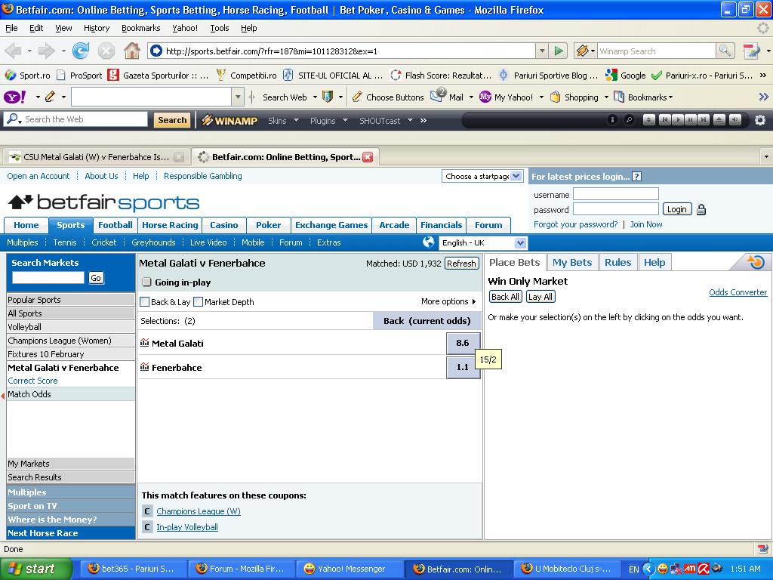This screenshot has height=580, width=773.
Task: Click Winamp toolbar next track button
Action: point(704,120)
